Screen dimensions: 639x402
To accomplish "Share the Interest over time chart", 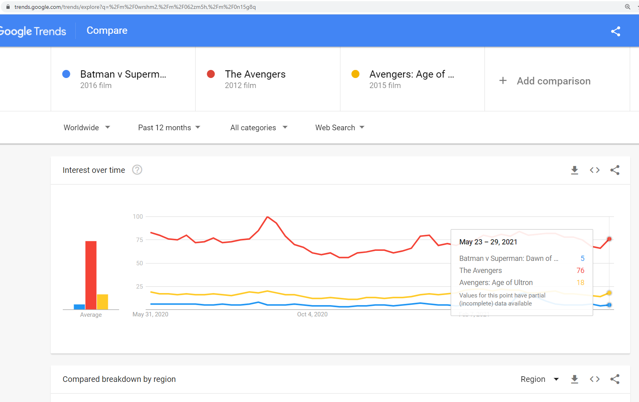I will 615,170.
